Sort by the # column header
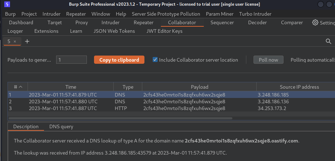The width and height of the screenshot is (335, 161). click(x=18, y=87)
